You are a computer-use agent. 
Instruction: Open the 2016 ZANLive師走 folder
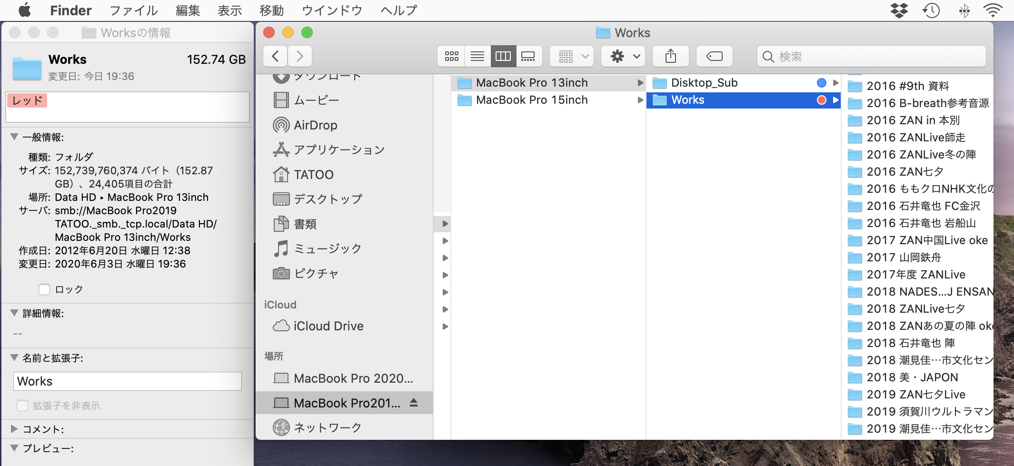point(918,138)
